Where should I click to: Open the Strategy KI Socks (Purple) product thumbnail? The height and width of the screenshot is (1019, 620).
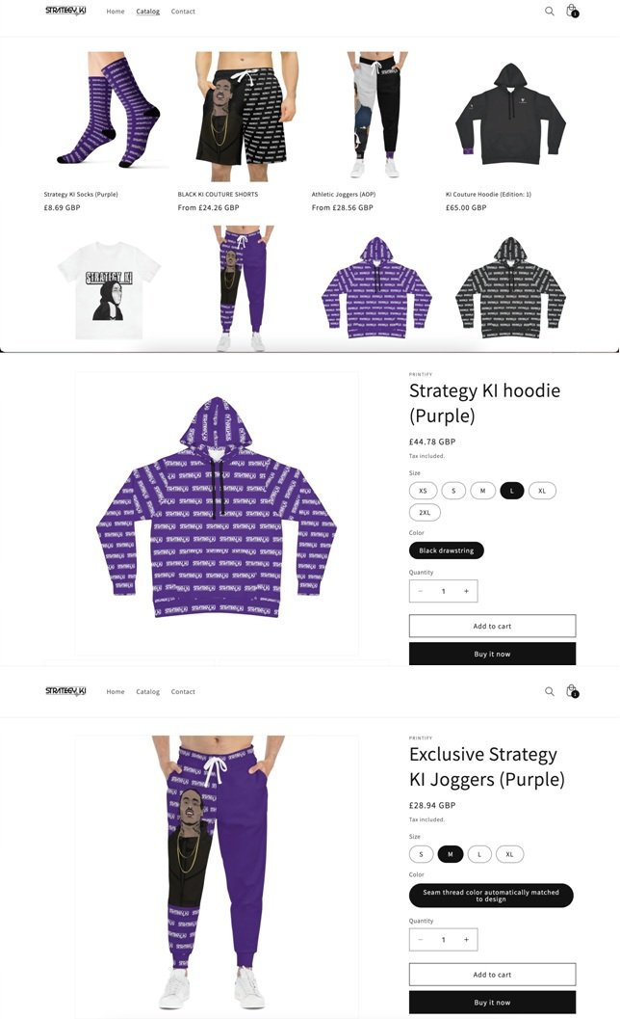coord(107,111)
